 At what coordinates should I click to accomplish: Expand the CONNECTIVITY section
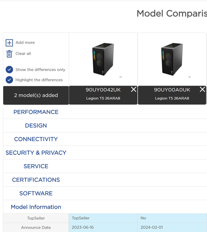36,139
